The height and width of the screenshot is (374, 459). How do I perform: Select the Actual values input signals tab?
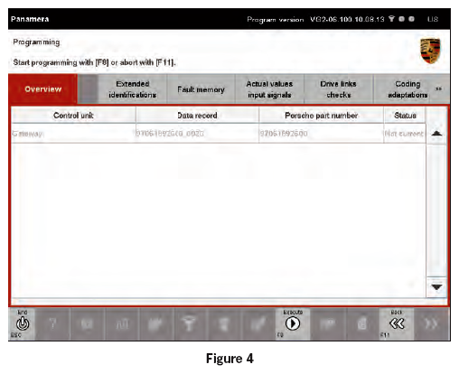click(x=269, y=89)
